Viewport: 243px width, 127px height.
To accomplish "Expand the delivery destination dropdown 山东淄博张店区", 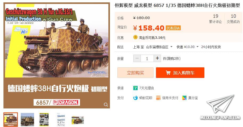I will (159, 47).
